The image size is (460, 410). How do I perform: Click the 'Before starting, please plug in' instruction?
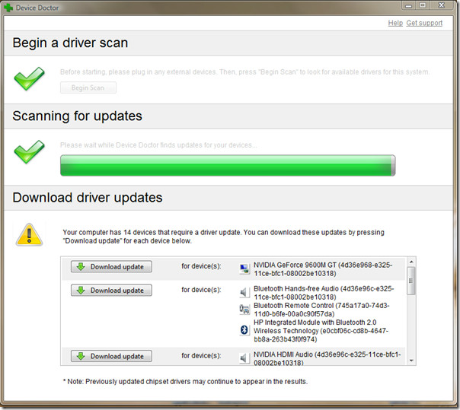pos(245,72)
